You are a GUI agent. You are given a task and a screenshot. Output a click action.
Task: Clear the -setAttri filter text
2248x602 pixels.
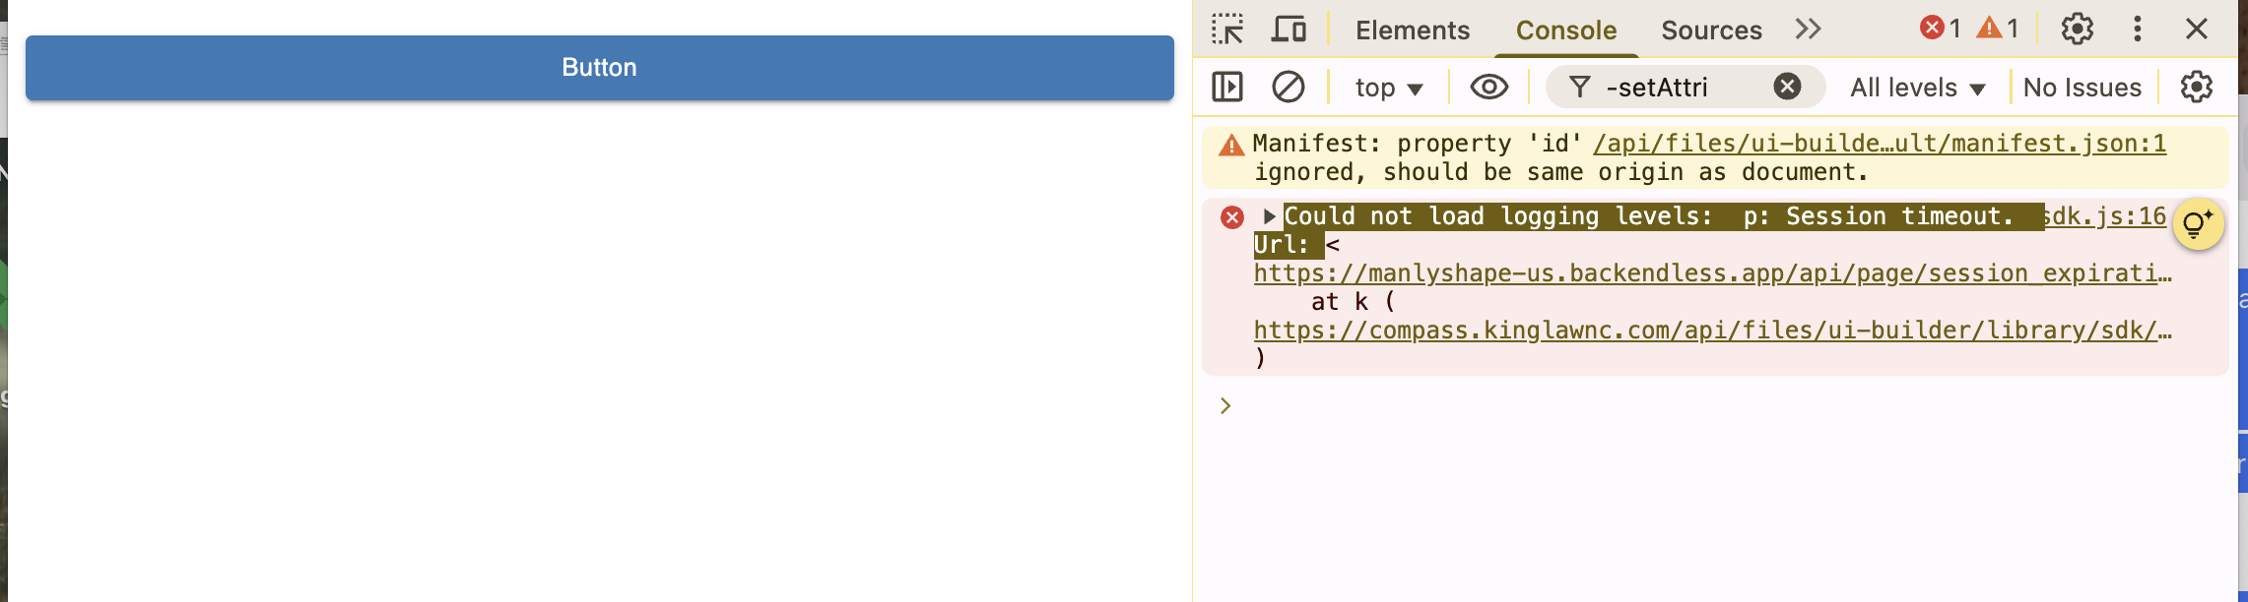1787,88
